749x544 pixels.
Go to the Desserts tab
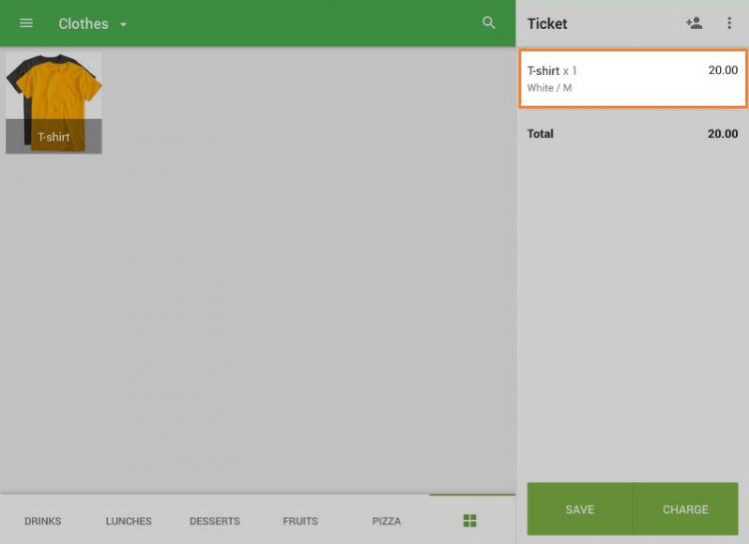pyautogui.click(x=215, y=521)
